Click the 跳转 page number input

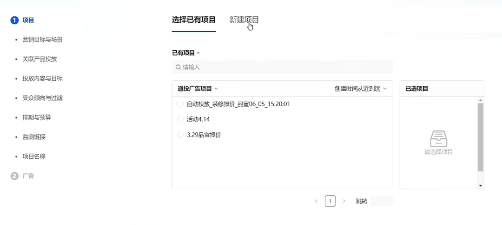point(382,201)
